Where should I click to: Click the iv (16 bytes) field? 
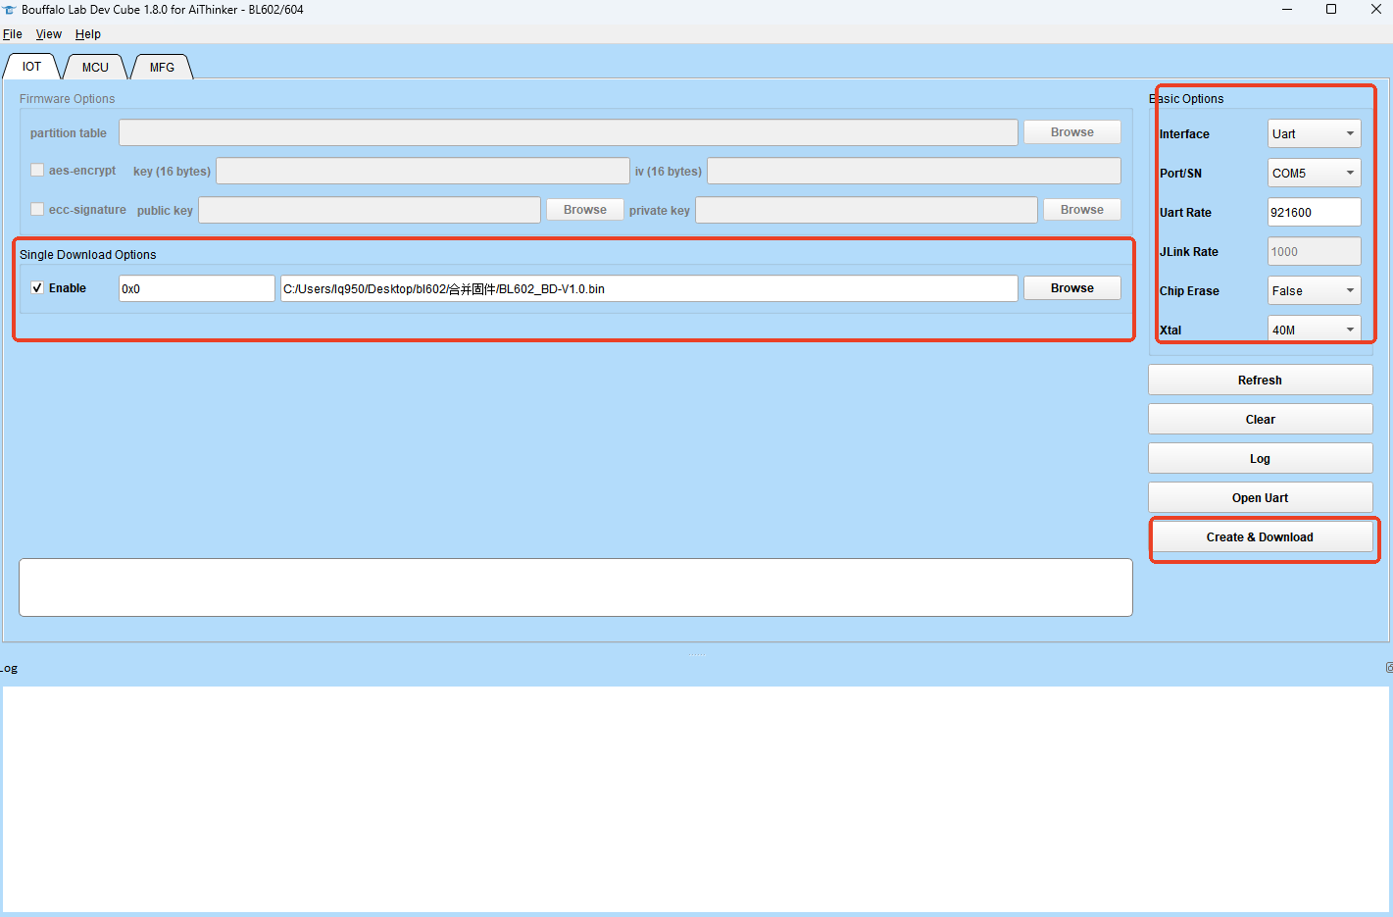click(914, 171)
